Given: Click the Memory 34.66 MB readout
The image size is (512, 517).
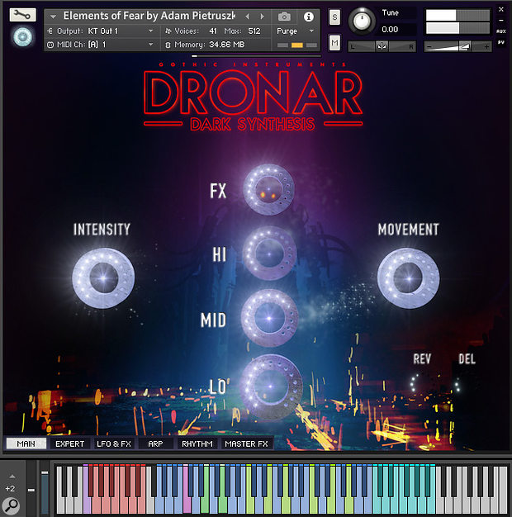Looking at the screenshot, I should pyautogui.click(x=227, y=45).
